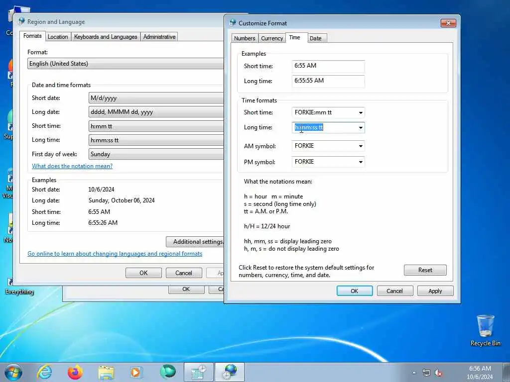Open the Short date M/d/yyyy combo box
This screenshot has height=382, width=510.
pyautogui.click(x=156, y=98)
